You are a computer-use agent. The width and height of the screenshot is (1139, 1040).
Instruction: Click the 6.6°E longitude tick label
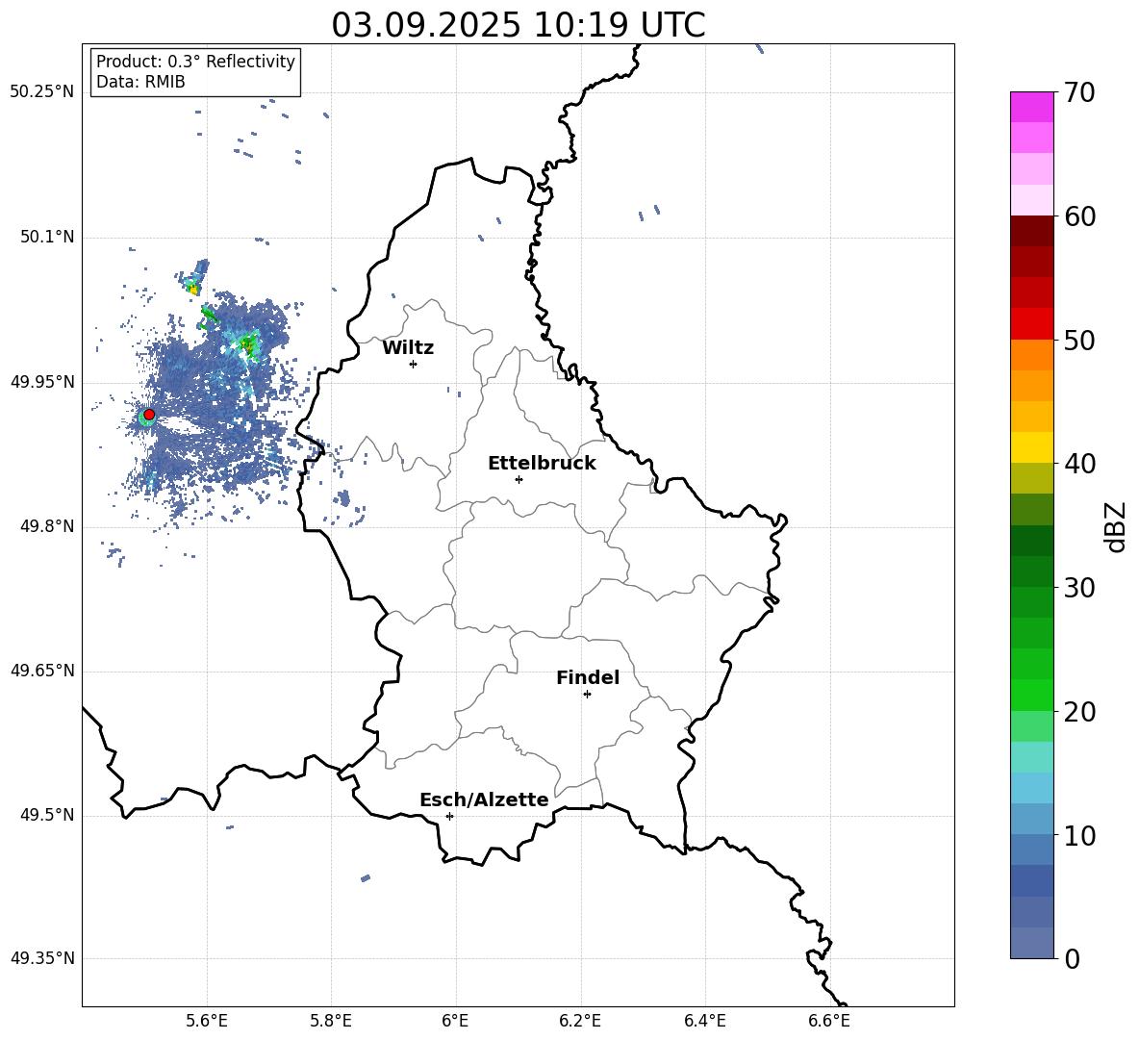point(829,1021)
